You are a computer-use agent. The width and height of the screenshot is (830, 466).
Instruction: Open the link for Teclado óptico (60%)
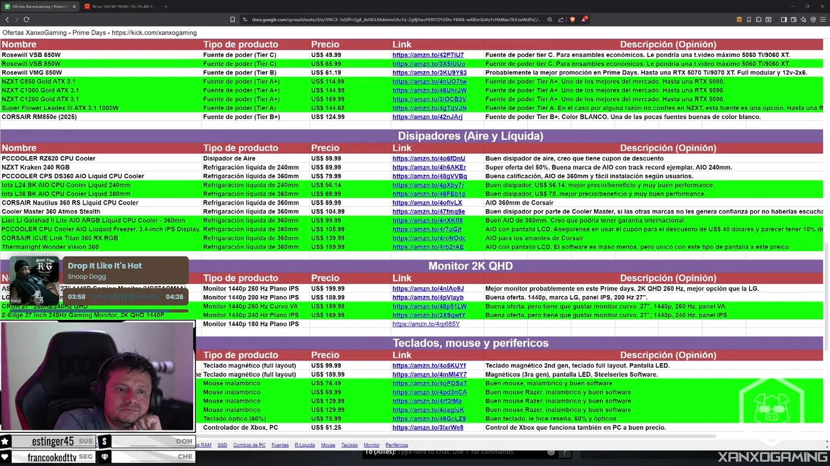coord(429,419)
